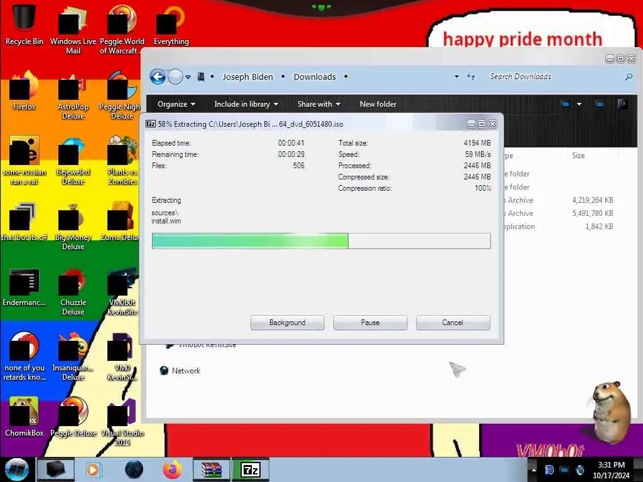
Task: Open WinRAR from the taskbar
Action: pyautogui.click(x=212, y=469)
